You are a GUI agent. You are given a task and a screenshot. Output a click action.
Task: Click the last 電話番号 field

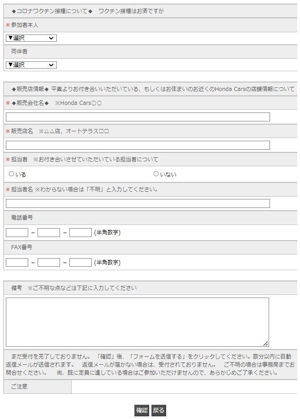[81, 233]
